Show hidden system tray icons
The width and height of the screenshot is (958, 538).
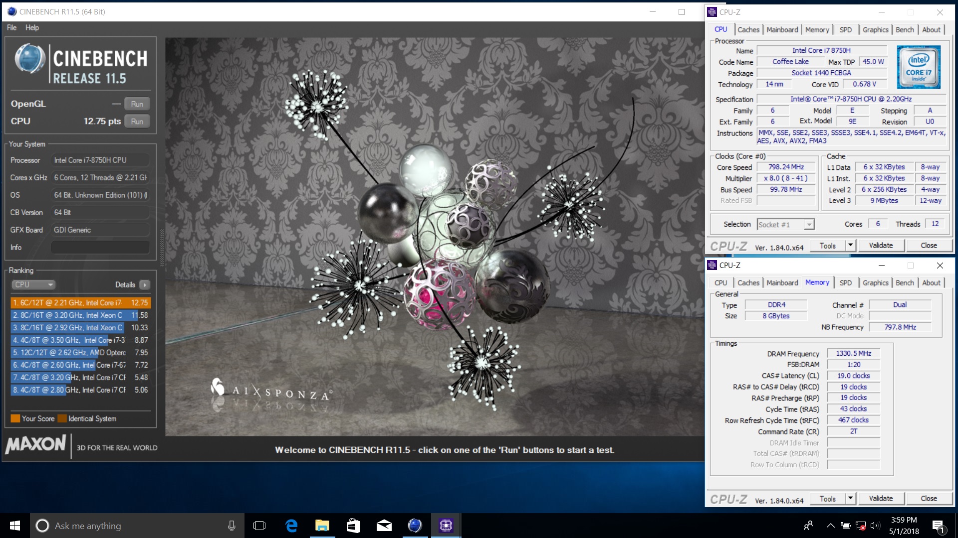click(x=830, y=526)
